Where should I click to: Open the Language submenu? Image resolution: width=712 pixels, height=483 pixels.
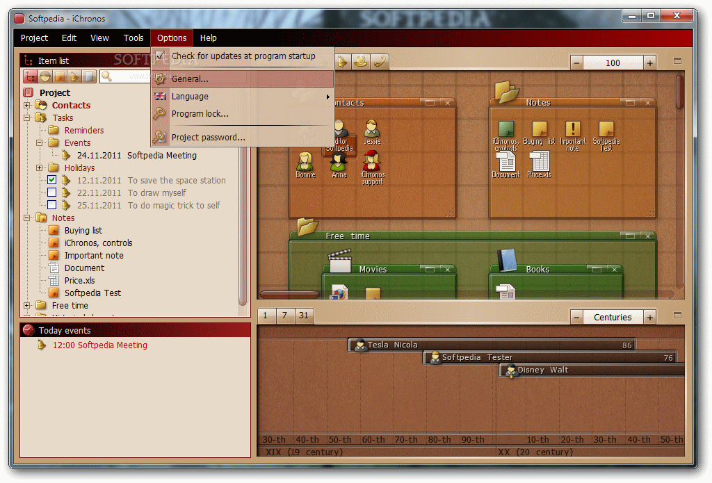tap(243, 96)
